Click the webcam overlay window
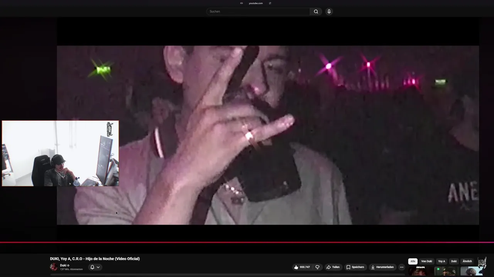This screenshot has width=494, height=277. point(60,154)
